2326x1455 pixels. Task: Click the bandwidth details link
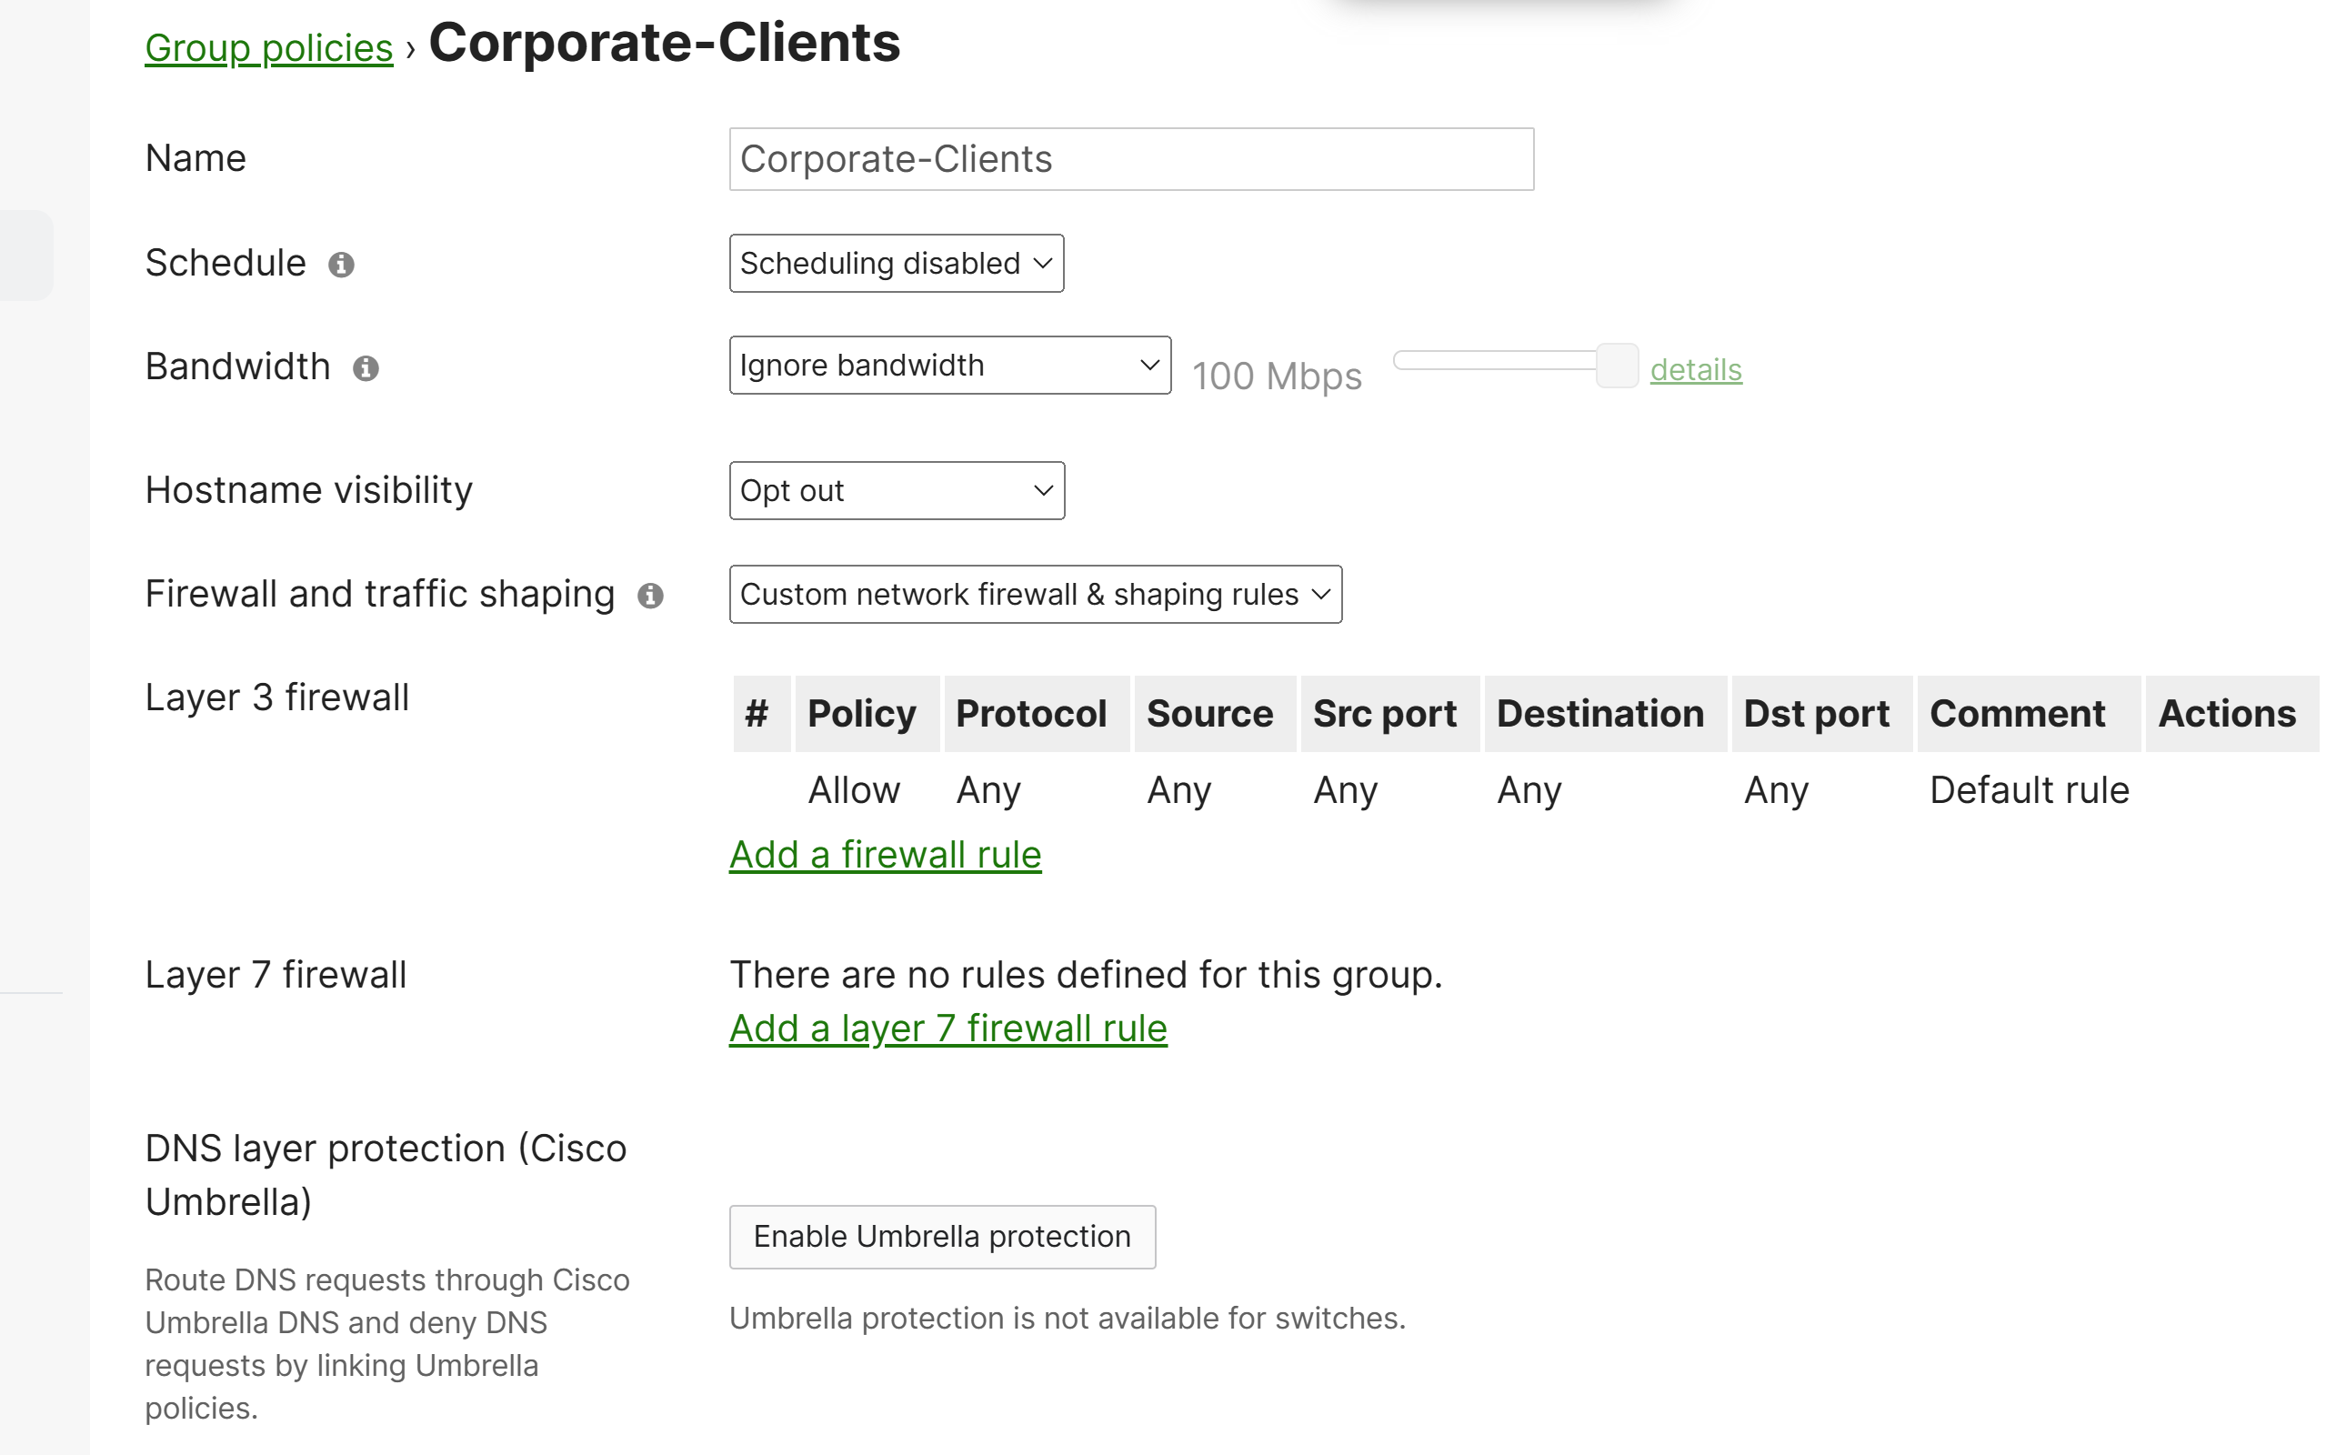pos(1696,369)
